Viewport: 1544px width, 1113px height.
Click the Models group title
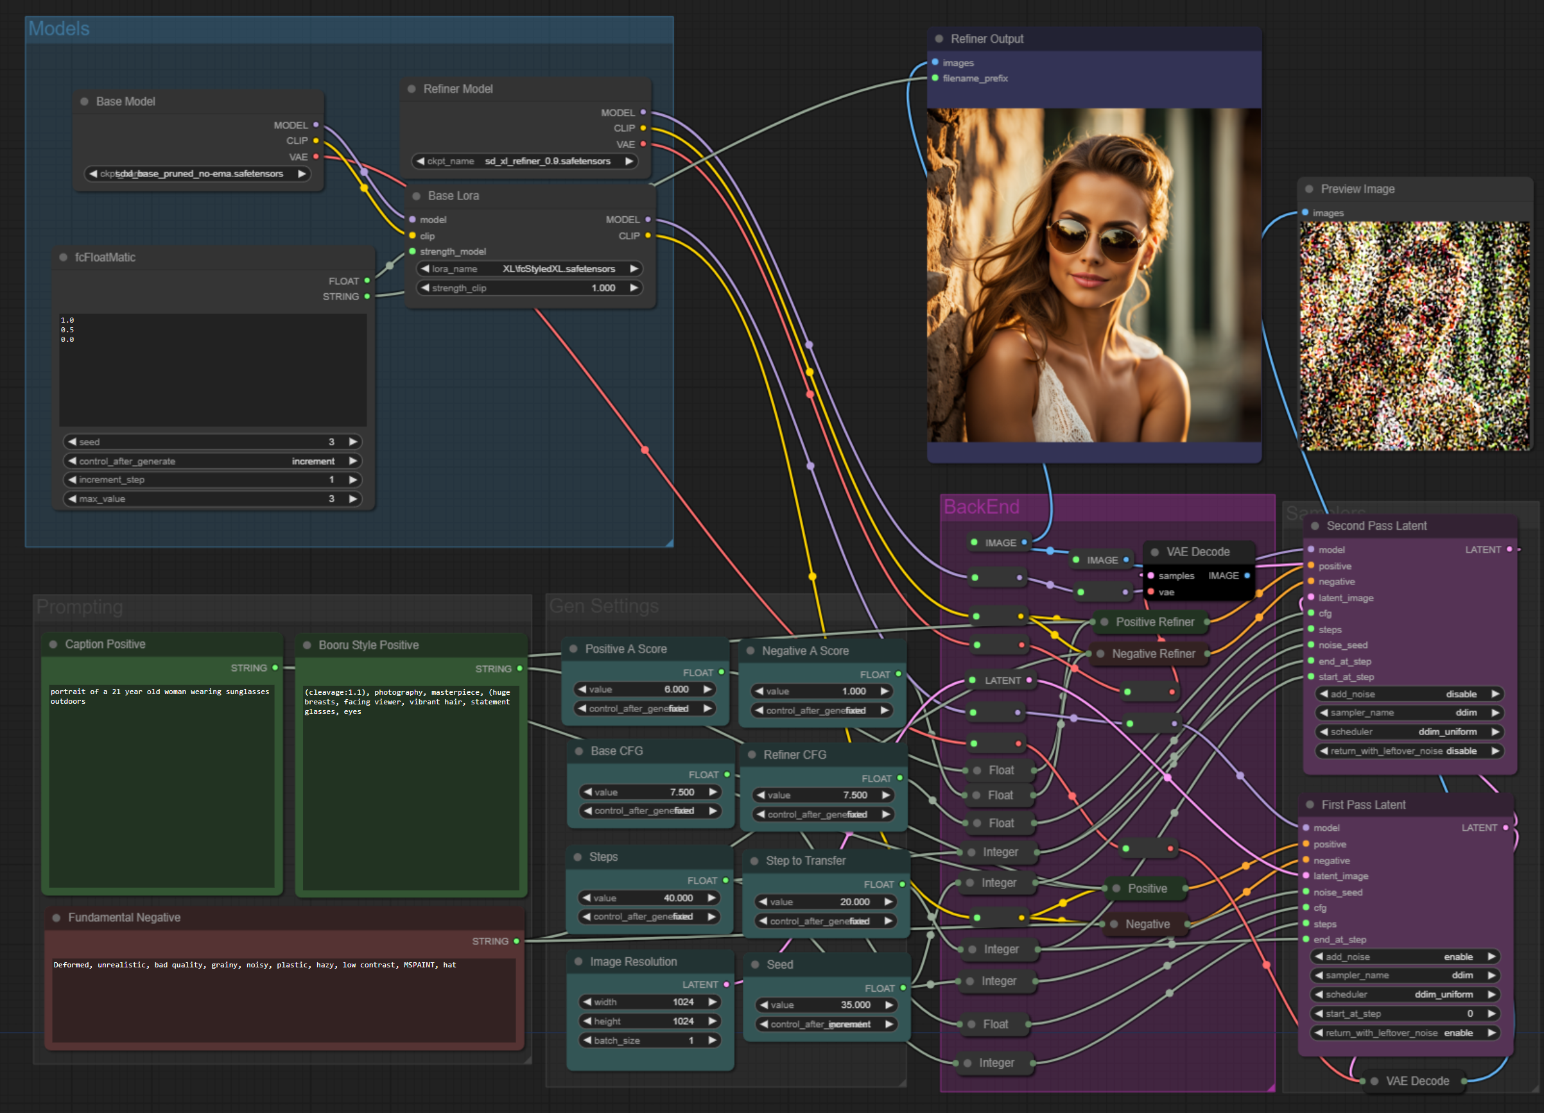point(59,29)
